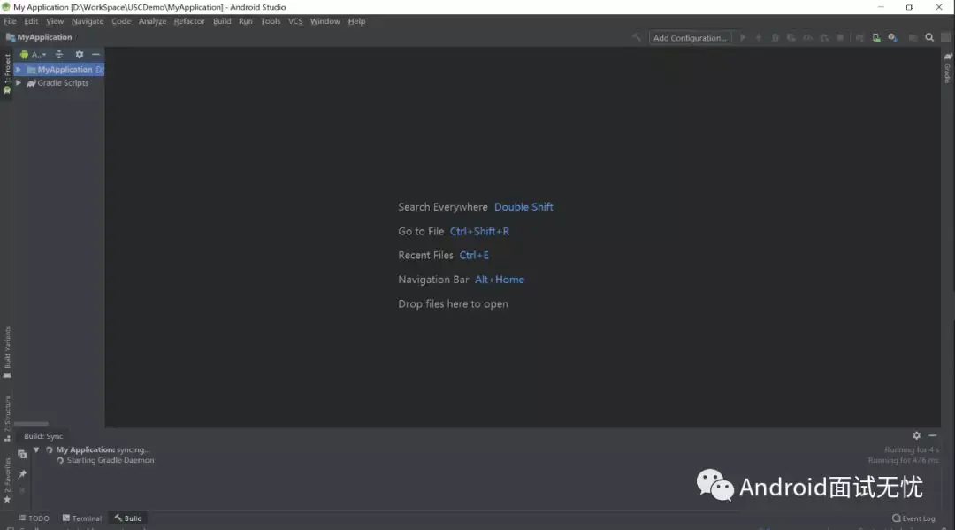This screenshot has width=955, height=530.
Task: Open the Structure side tab
Action: (x=7, y=419)
